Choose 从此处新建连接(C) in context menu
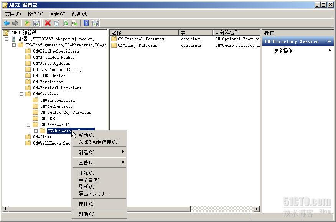Screen dimensions: 336x222 point(99,142)
